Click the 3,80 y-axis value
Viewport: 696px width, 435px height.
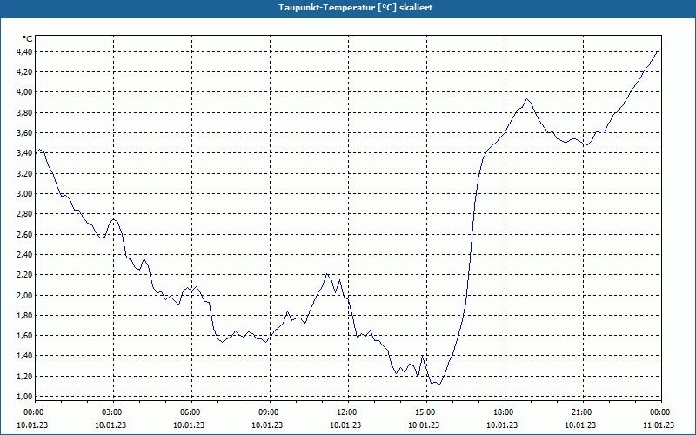click(x=24, y=113)
